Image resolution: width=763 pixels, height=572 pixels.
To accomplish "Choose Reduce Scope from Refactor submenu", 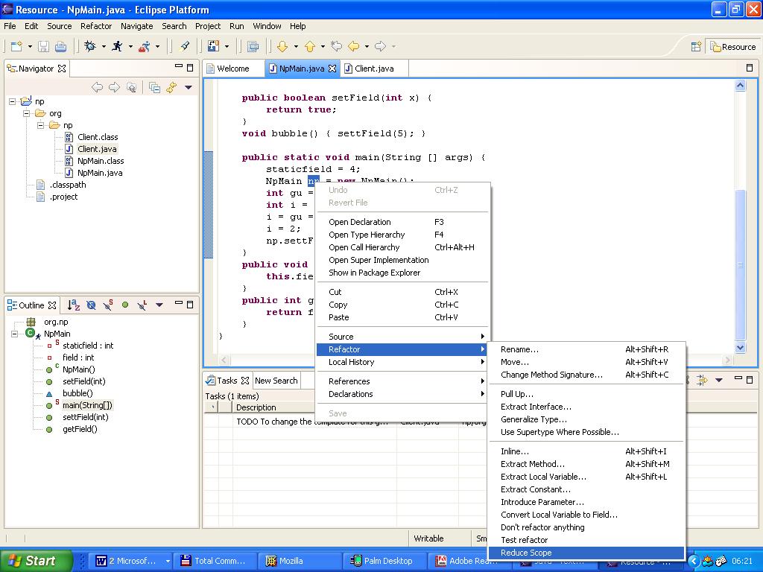I will (586, 553).
